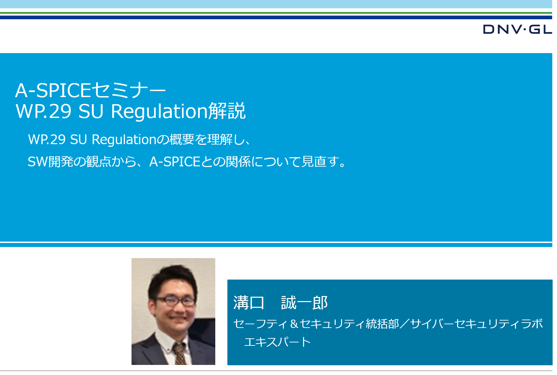Click the line "WP.29 SU Regulationの概要を理解し、"
This screenshot has height=375, width=557.
tap(139, 139)
